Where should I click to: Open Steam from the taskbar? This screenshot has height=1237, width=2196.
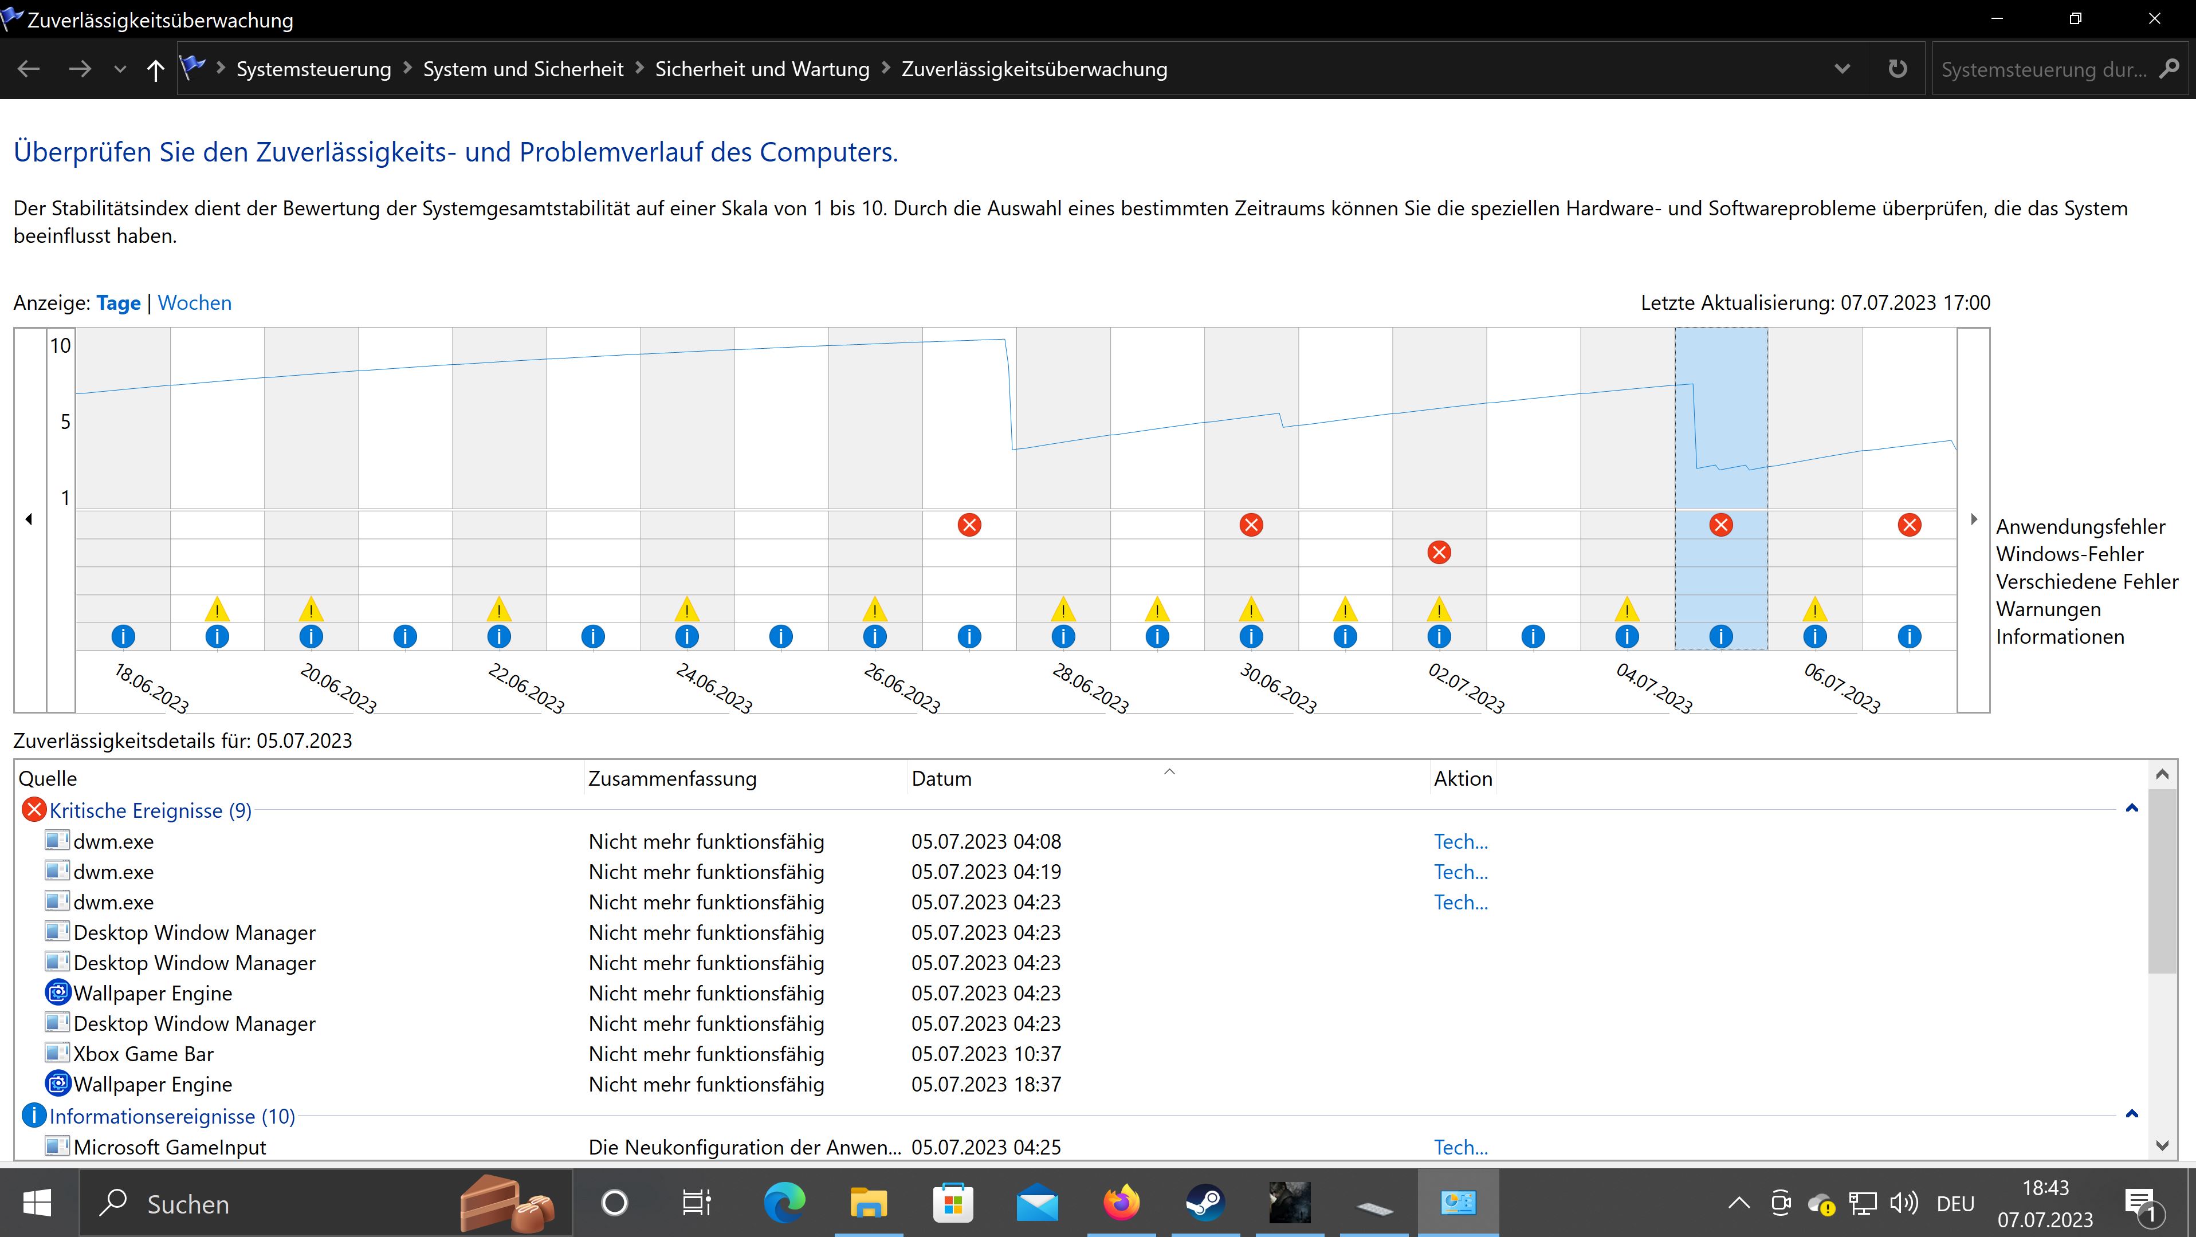click(1205, 1203)
